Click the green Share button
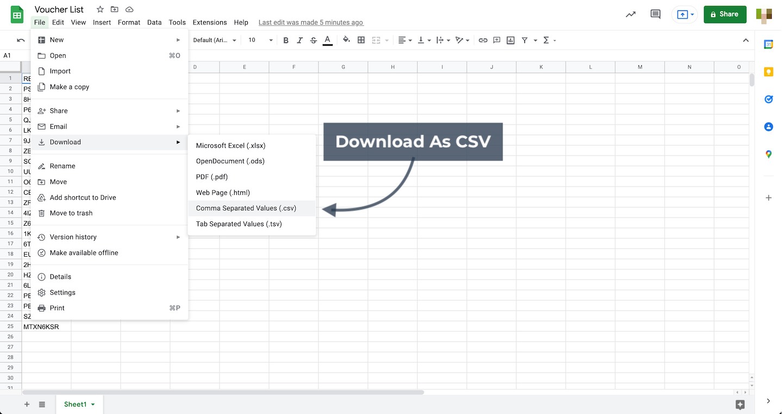The height and width of the screenshot is (414, 782). [x=725, y=15]
